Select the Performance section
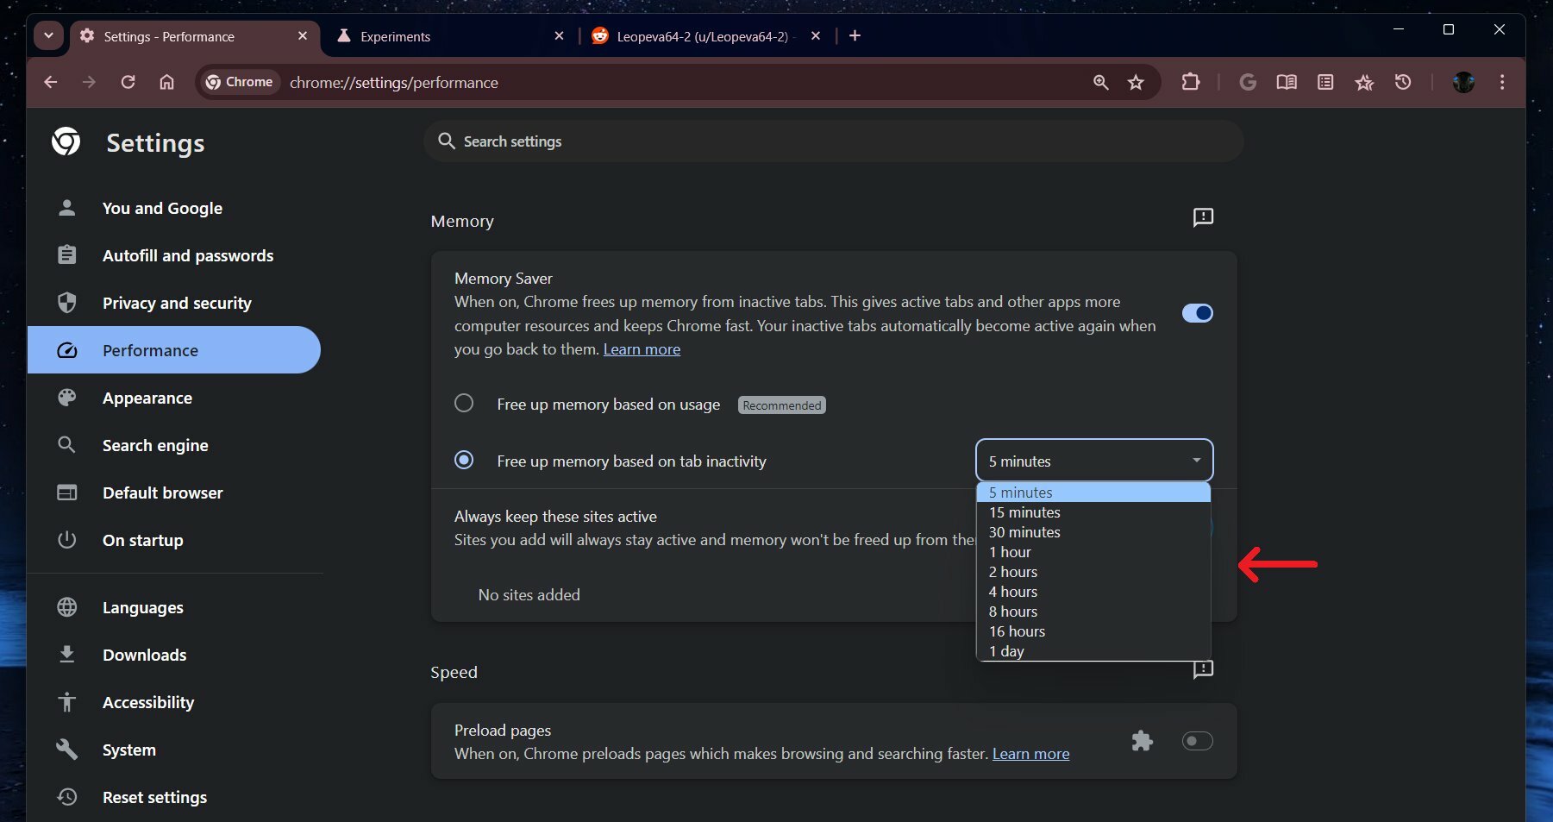1553x822 pixels. 174,350
